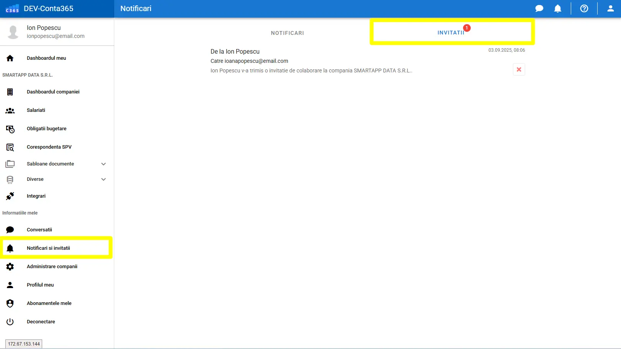Go to Corespondenta SPV
The height and width of the screenshot is (349, 621).
coord(49,147)
